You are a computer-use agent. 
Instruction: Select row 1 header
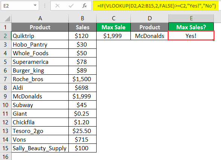pos(5,27)
